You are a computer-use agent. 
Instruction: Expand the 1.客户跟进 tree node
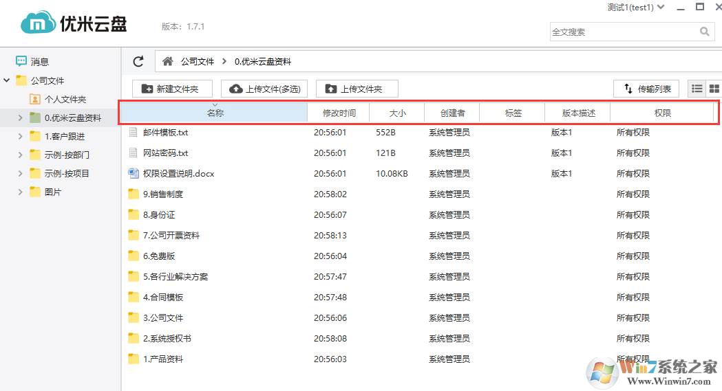tap(20, 137)
